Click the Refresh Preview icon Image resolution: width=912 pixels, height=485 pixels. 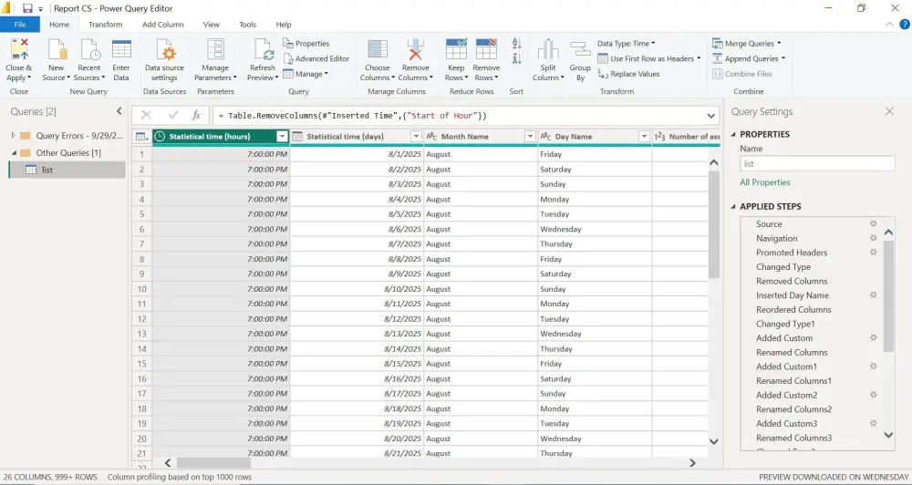pos(263,49)
